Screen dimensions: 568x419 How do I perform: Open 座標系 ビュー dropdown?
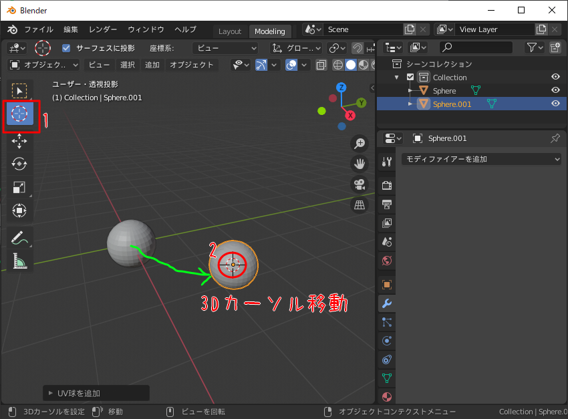coord(225,48)
